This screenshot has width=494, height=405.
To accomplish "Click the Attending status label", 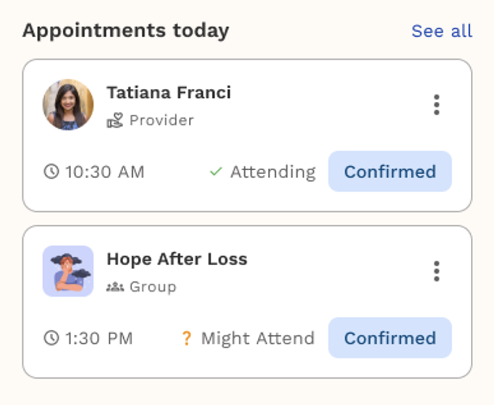I will 272,171.
